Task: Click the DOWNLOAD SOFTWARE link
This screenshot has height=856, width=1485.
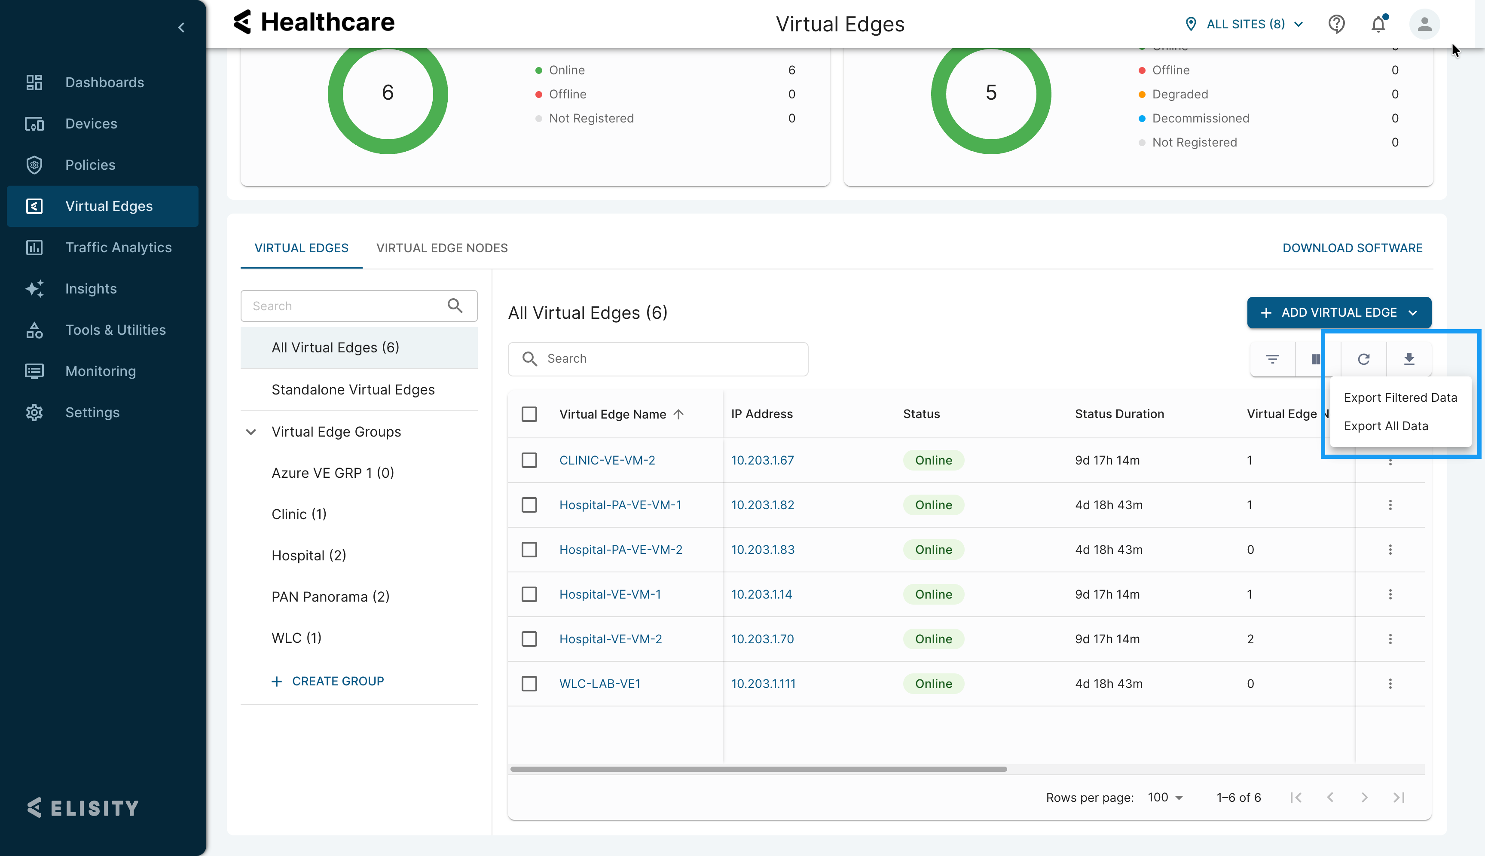Action: click(1352, 248)
